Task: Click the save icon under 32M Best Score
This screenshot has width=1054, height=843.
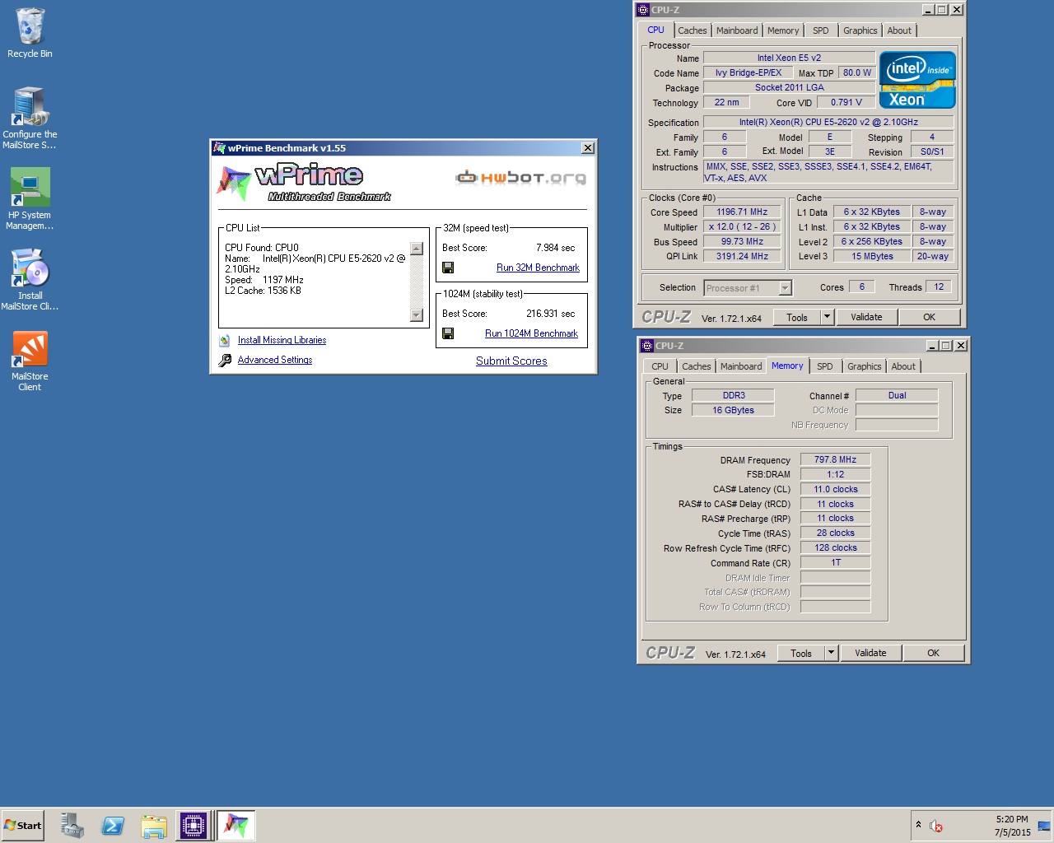Action: [448, 268]
